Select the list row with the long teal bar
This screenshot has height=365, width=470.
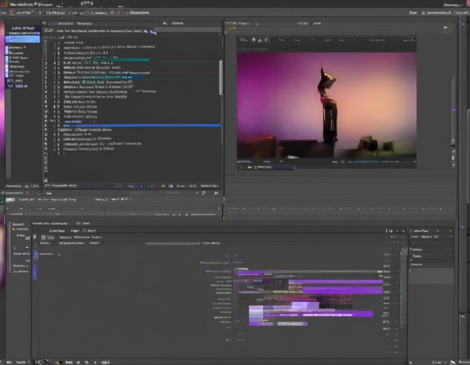[x=106, y=60]
